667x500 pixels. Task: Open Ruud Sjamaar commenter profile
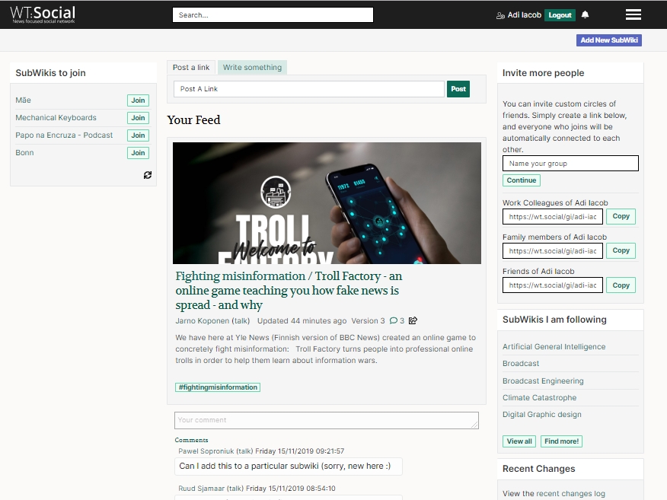[x=201, y=489]
